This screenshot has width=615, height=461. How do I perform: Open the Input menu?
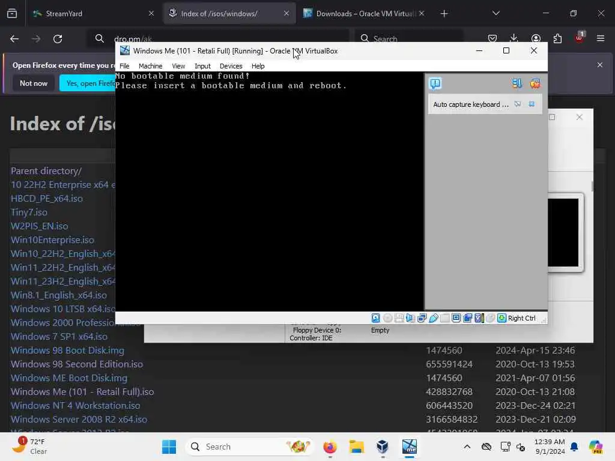203,66
